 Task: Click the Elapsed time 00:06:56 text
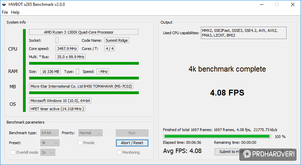coord(182,143)
